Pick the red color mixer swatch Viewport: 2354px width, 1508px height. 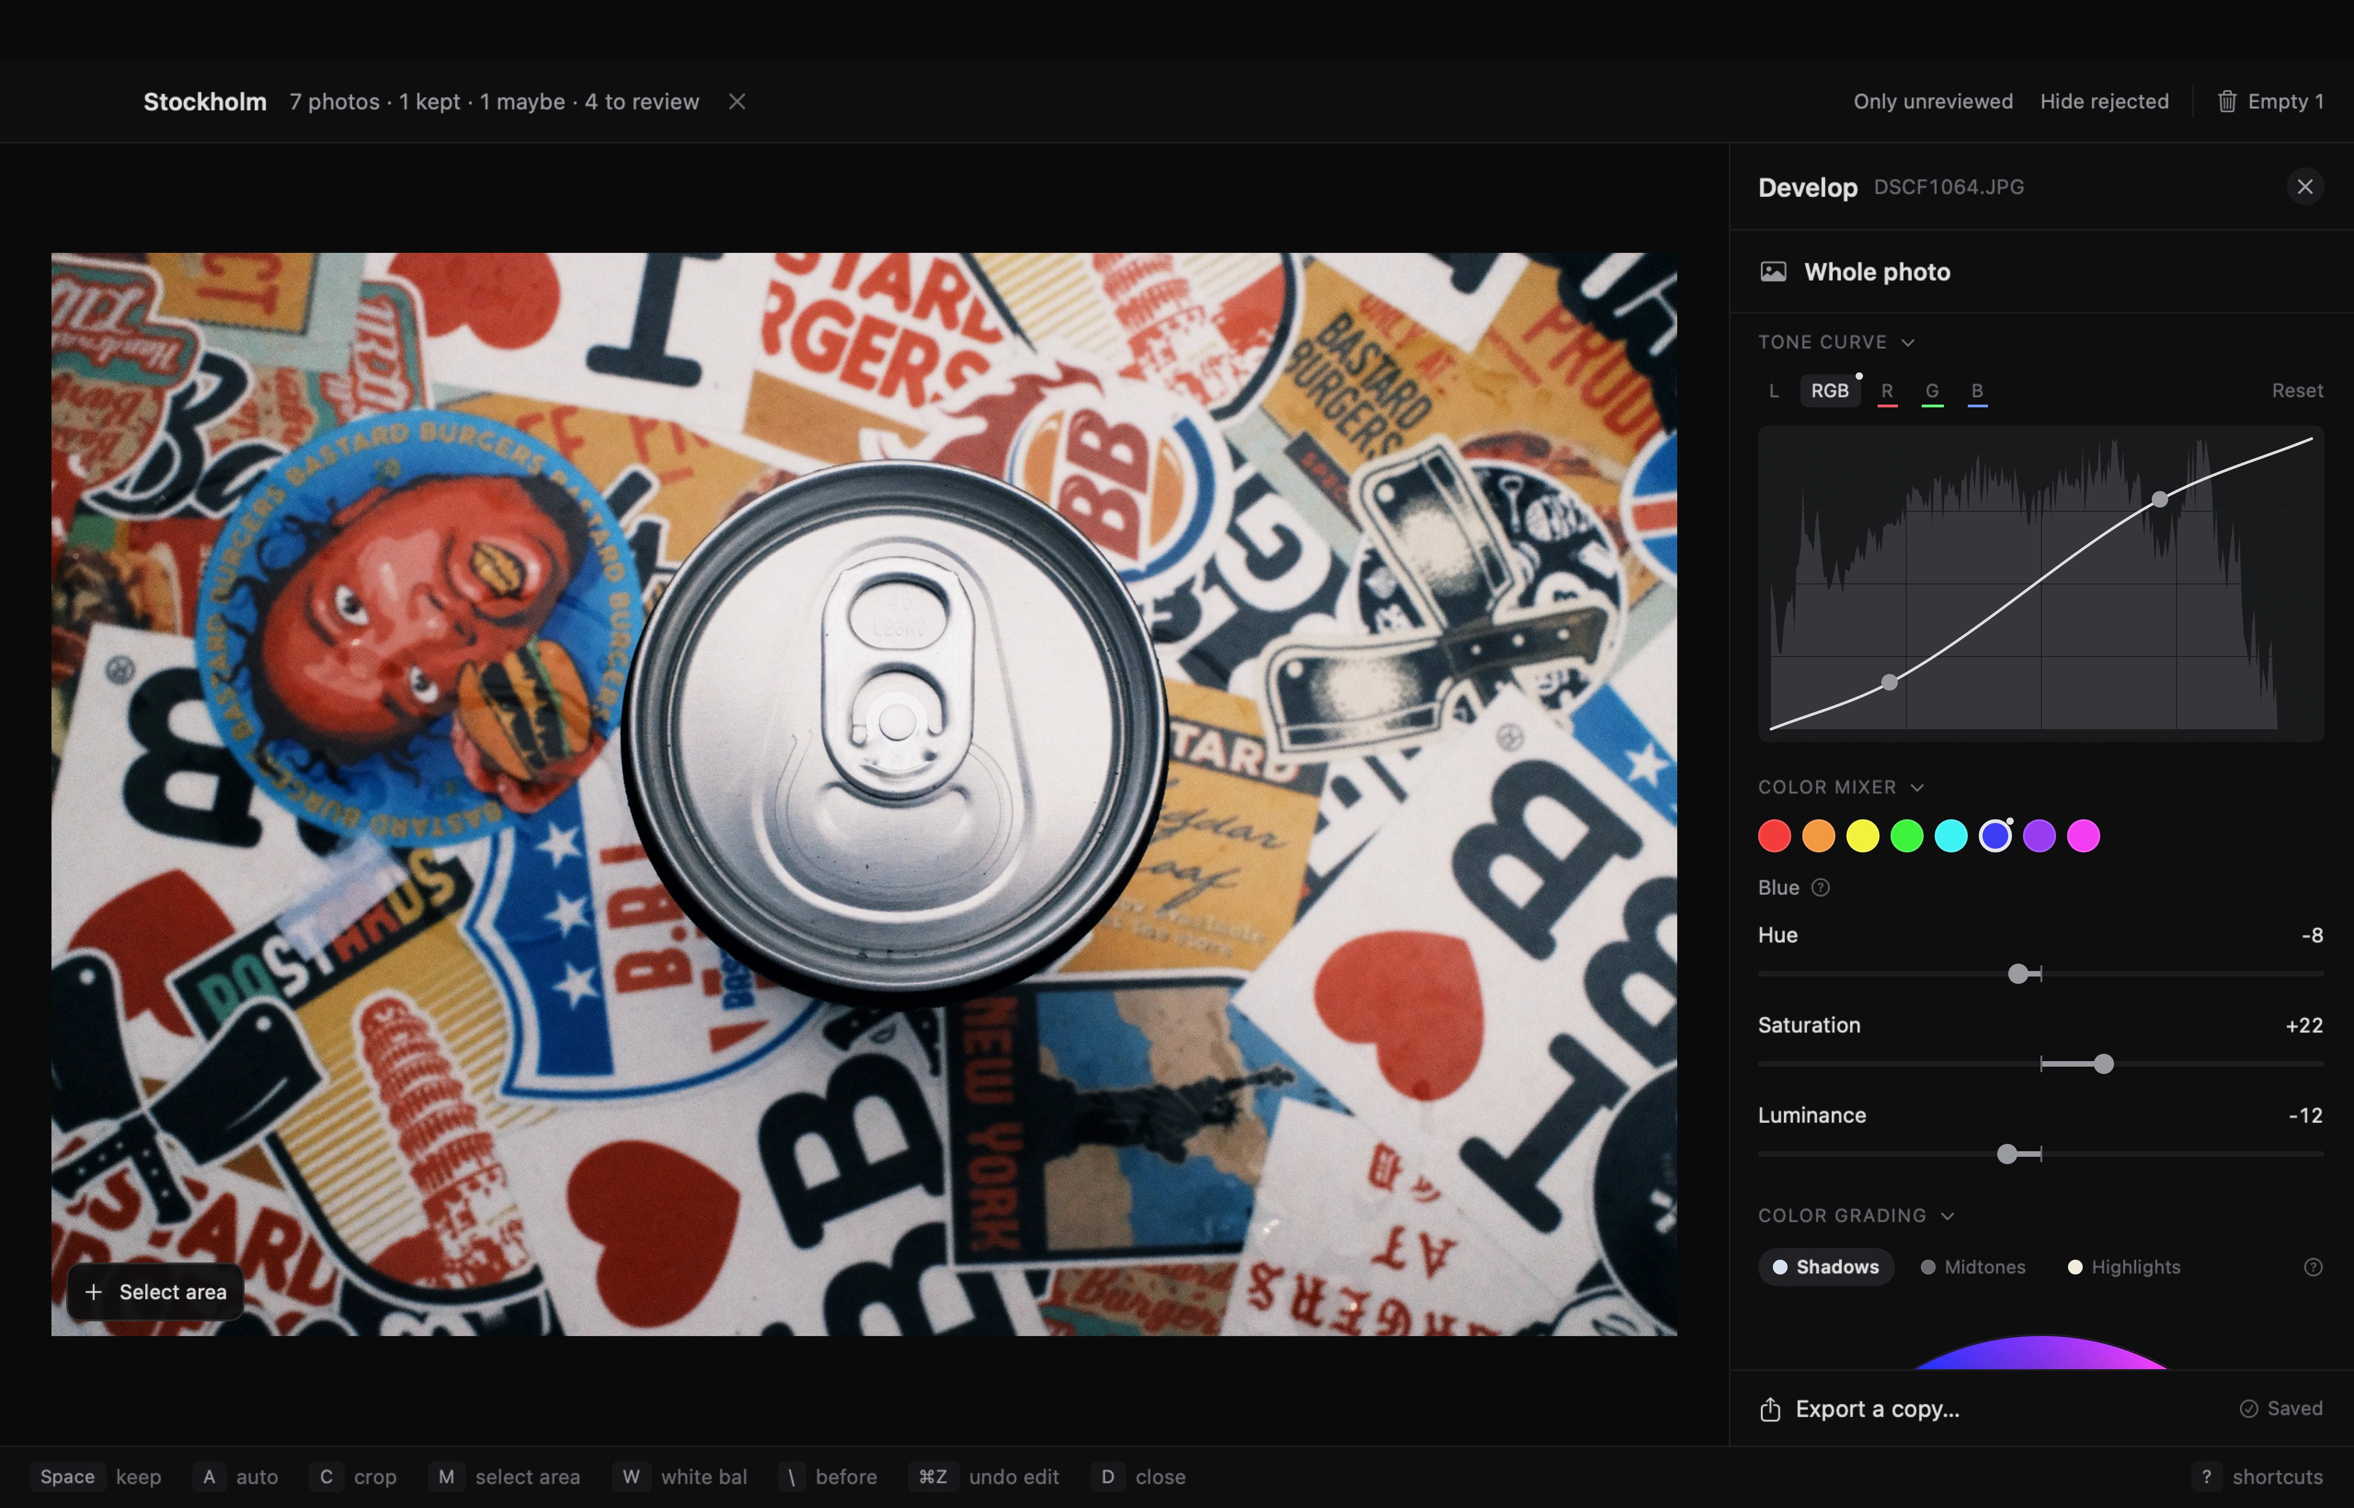point(1774,836)
